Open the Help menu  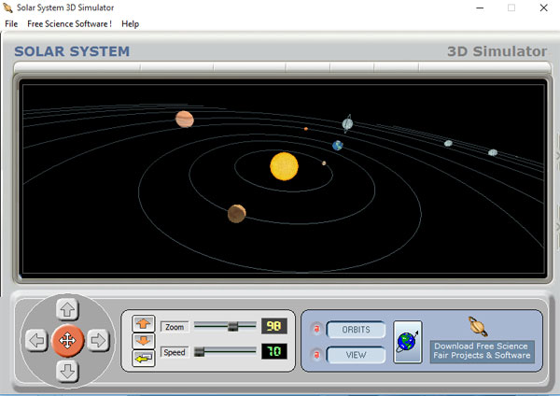pos(130,23)
